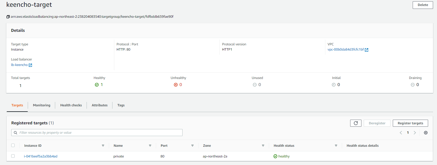Open table preferences gear icon

tap(426, 133)
